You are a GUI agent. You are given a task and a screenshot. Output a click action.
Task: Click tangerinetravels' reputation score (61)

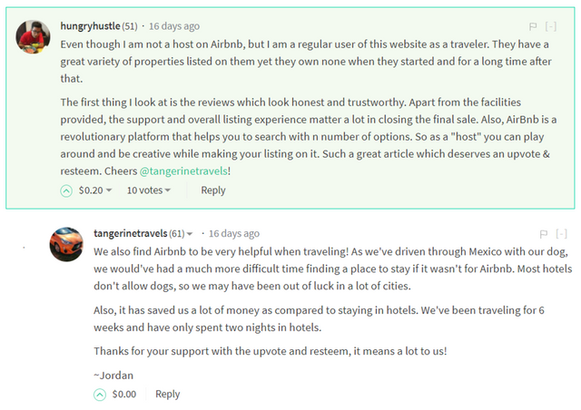point(177,233)
